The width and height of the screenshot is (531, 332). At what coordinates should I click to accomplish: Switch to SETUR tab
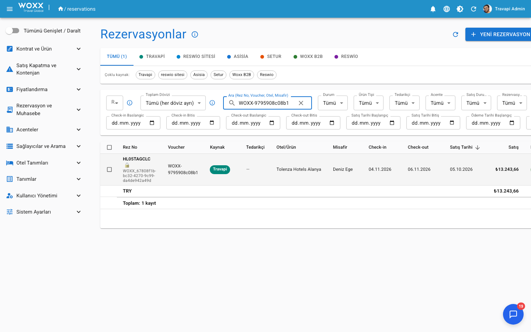coord(271,56)
